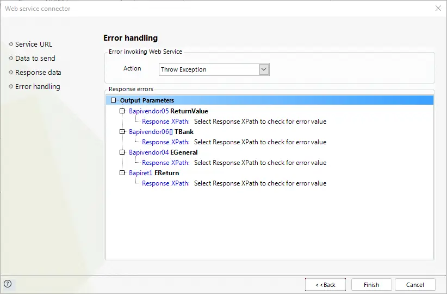Collapse the Bapivendor06[] TBank node

coord(122,132)
